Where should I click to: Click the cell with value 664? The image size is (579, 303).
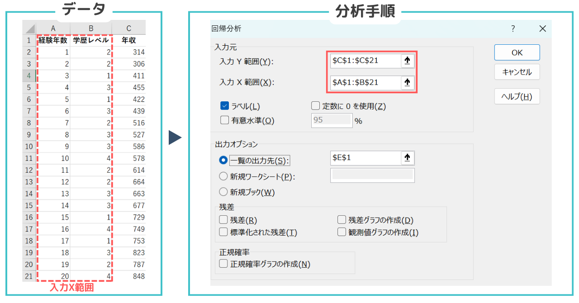[129, 182]
